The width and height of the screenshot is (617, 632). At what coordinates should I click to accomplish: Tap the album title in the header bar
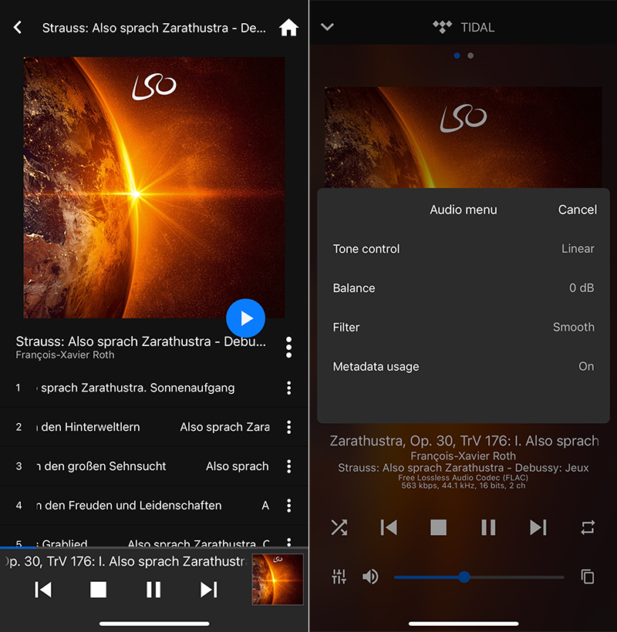[x=154, y=28]
